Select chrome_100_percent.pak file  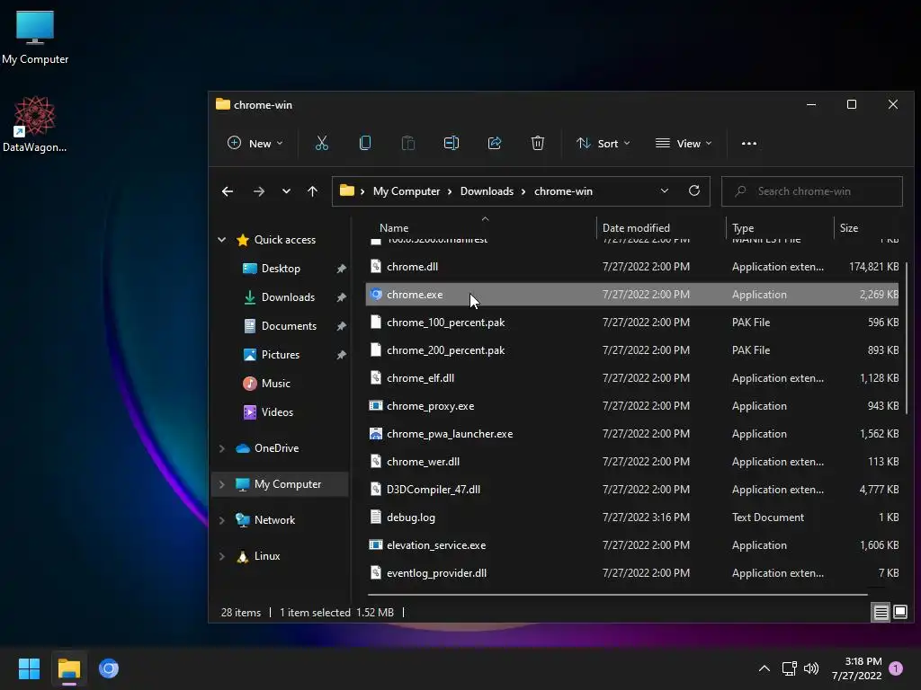coord(632,323)
